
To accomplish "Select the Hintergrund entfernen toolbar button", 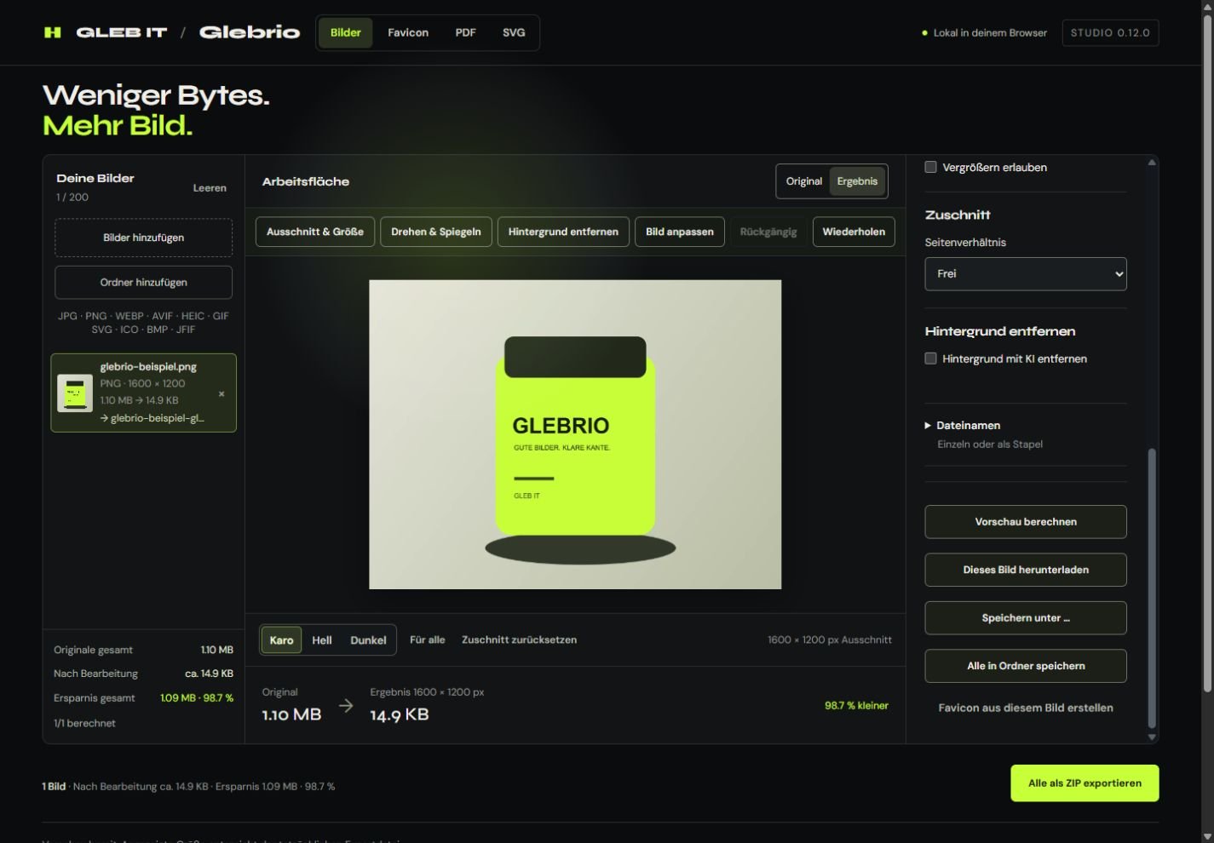I will pos(563,232).
